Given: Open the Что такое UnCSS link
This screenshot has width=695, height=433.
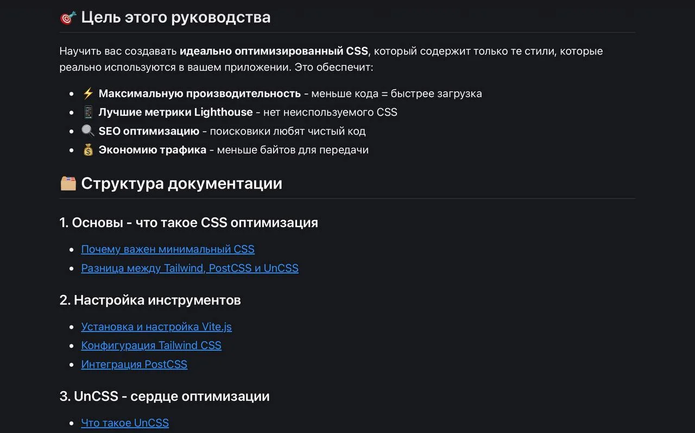Looking at the screenshot, I should click(x=125, y=423).
